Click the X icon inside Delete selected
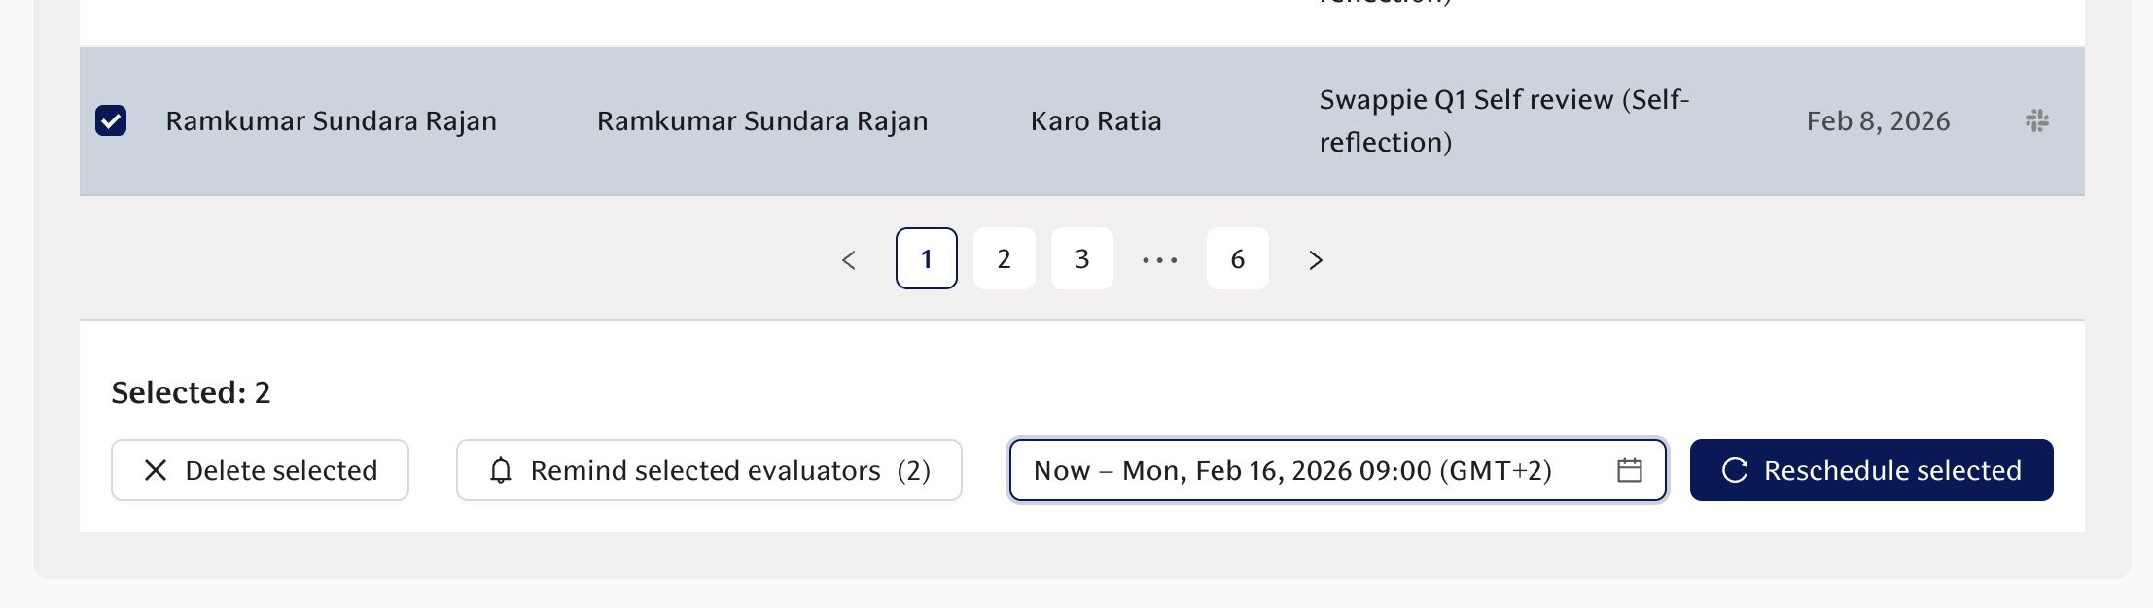This screenshot has width=2153, height=608. click(154, 470)
